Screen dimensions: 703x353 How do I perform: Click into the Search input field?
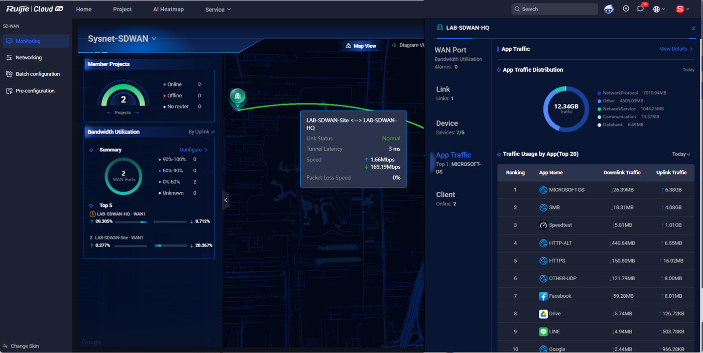[x=557, y=9]
